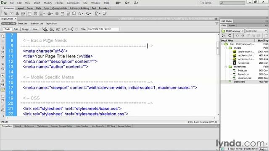The height and width of the screenshot is (151, 269).
Task: Open the Commands menu
Action: click(73, 3)
